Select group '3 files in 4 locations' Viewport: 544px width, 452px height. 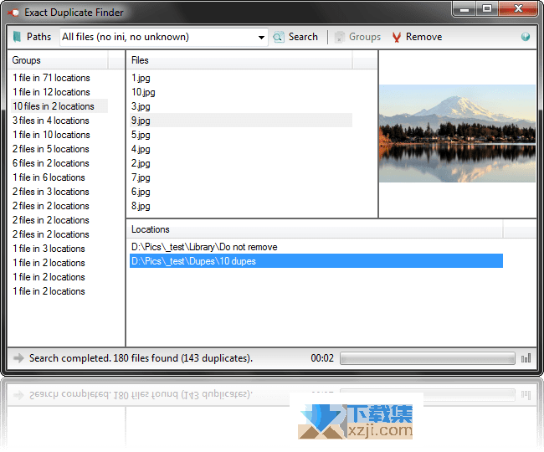pyautogui.click(x=50, y=121)
